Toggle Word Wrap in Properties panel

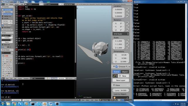(7, 12)
